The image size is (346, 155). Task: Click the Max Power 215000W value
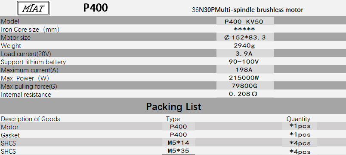click(244, 78)
